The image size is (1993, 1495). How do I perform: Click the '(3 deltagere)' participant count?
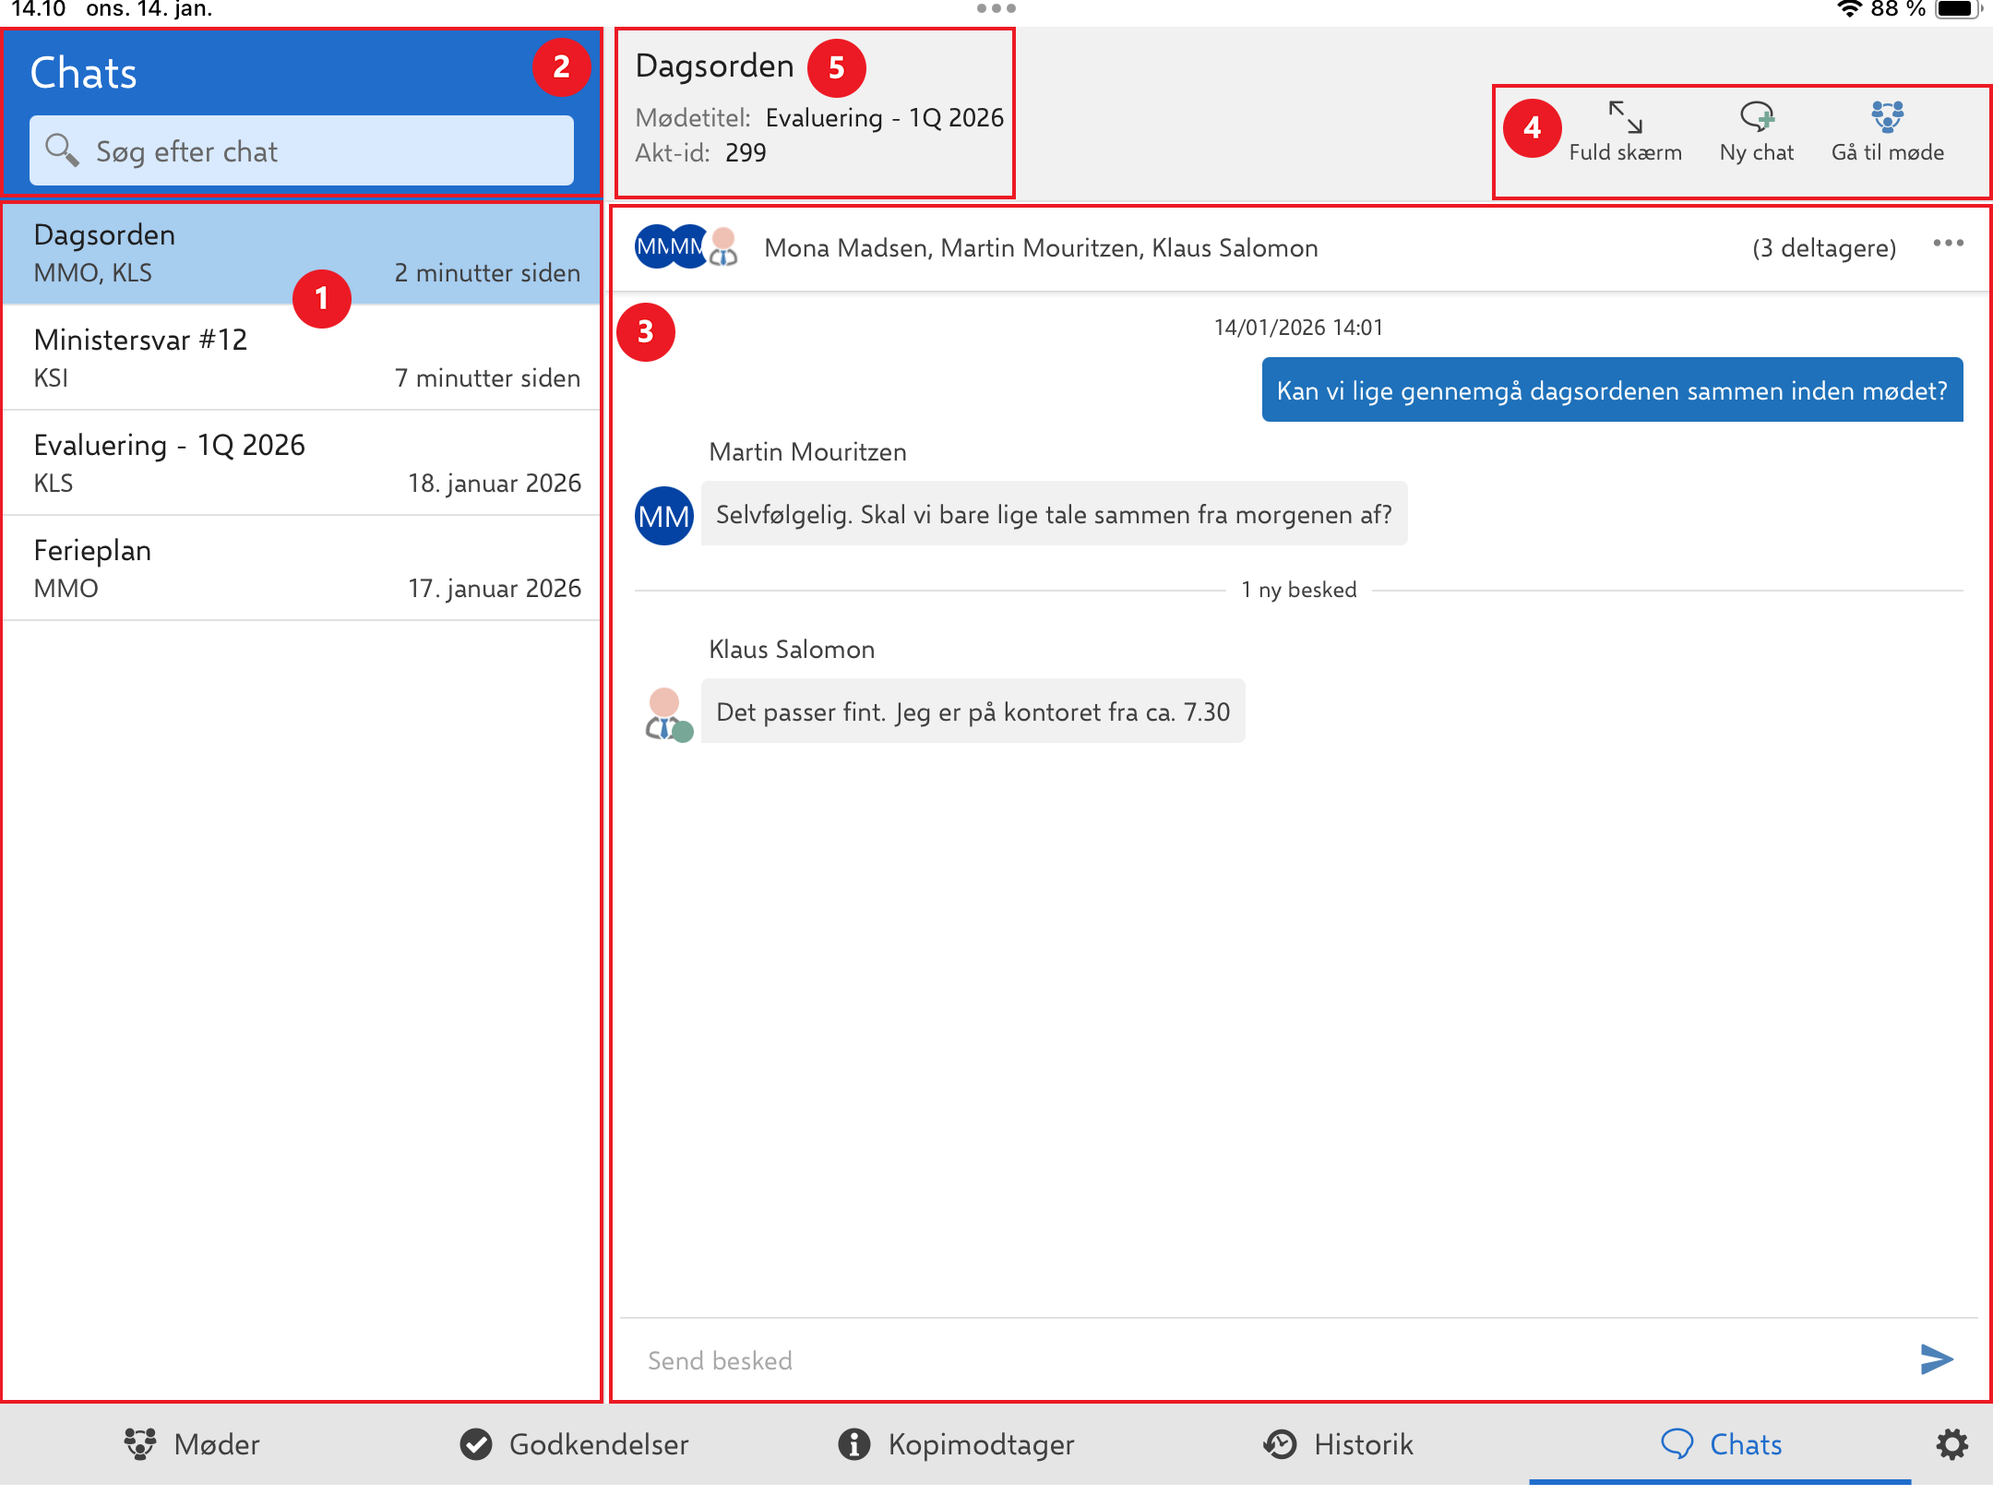click(x=1824, y=247)
